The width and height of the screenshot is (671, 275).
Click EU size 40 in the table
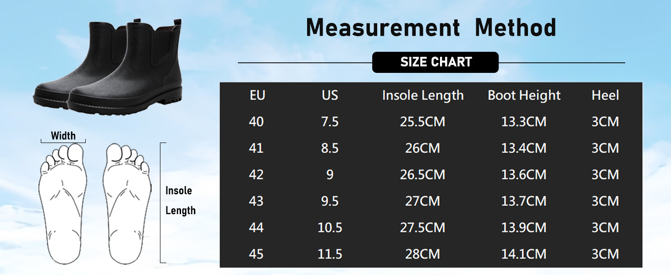coord(256,122)
